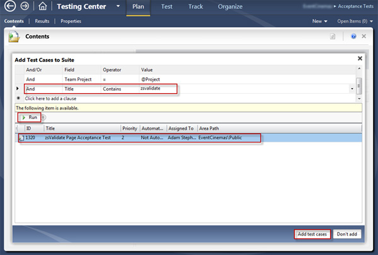Click the test case icon for row 1320

click(20, 138)
